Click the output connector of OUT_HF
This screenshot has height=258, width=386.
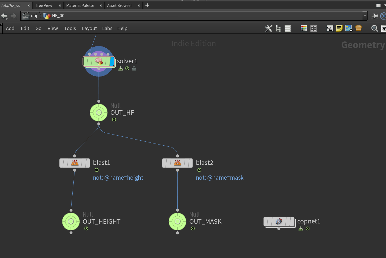click(99, 124)
